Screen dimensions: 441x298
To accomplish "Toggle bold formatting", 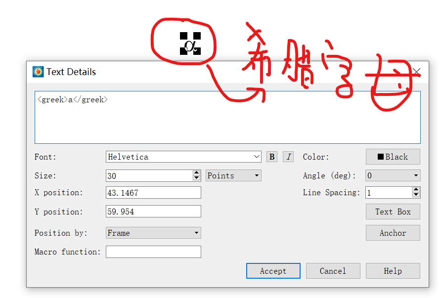I will (271, 156).
